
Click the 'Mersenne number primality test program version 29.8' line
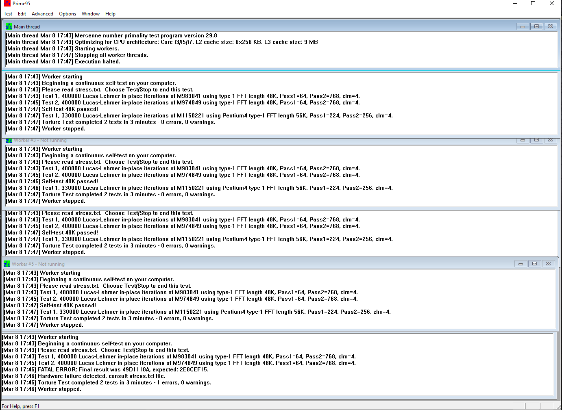pyautogui.click(x=111, y=36)
